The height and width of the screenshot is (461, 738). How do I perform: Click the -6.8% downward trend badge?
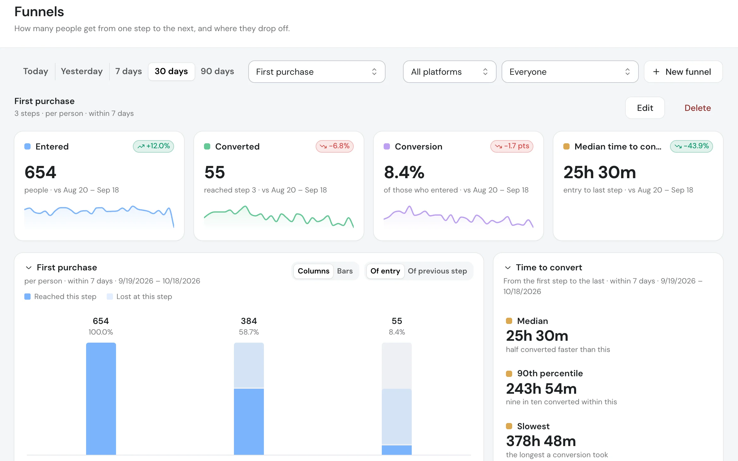(334, 146)
